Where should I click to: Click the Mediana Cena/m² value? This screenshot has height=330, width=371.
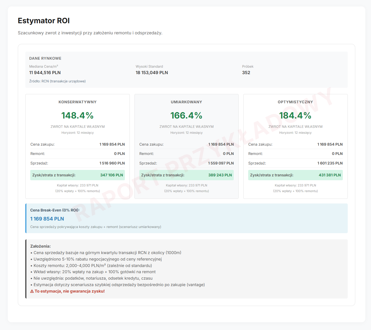pyautogui.click(x=45, y=73)
